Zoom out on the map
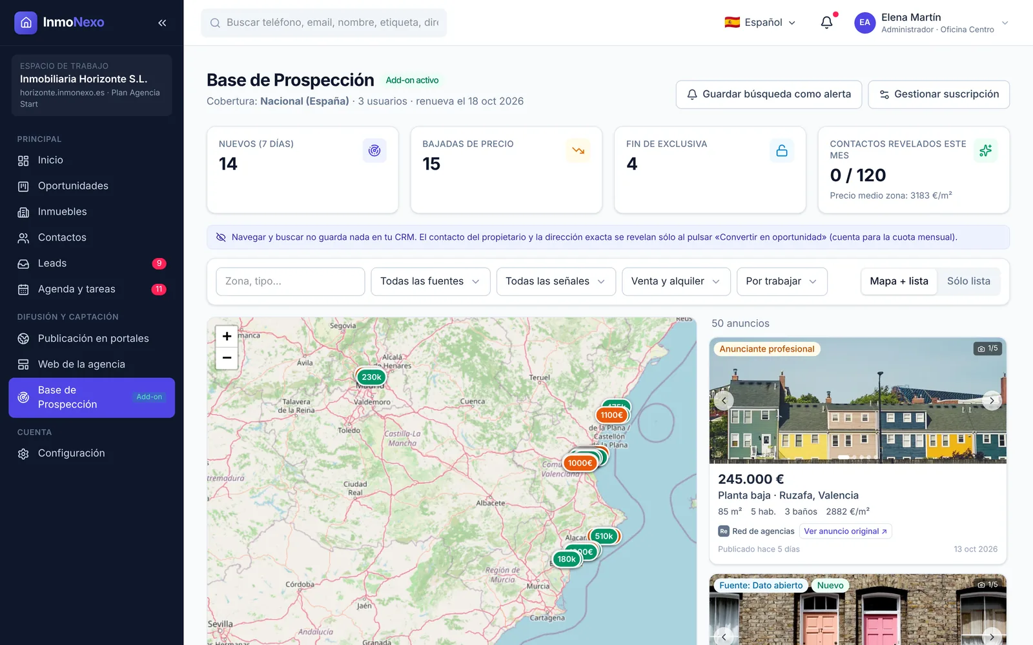Image resolution: width=1033 pixels, height=645 pixels. (227, 358)
